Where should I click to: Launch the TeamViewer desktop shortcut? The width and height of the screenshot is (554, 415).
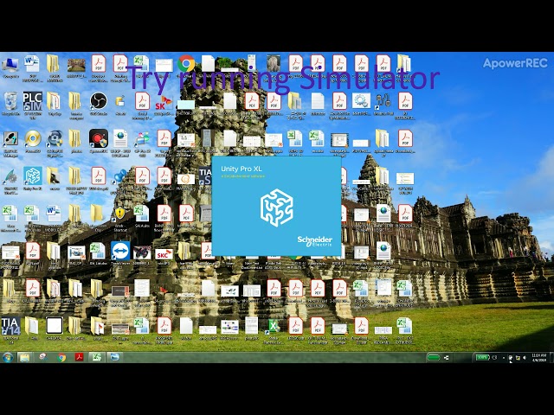tap(120, 252)
